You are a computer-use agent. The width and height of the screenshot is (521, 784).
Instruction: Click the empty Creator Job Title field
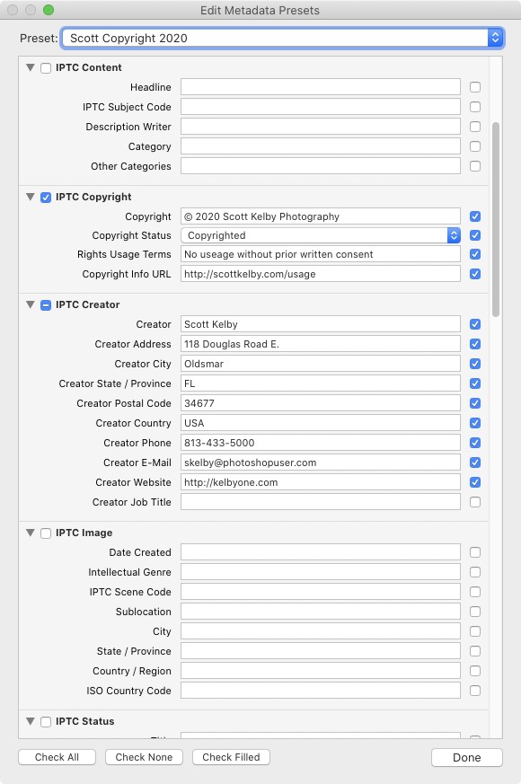(321, 502)
